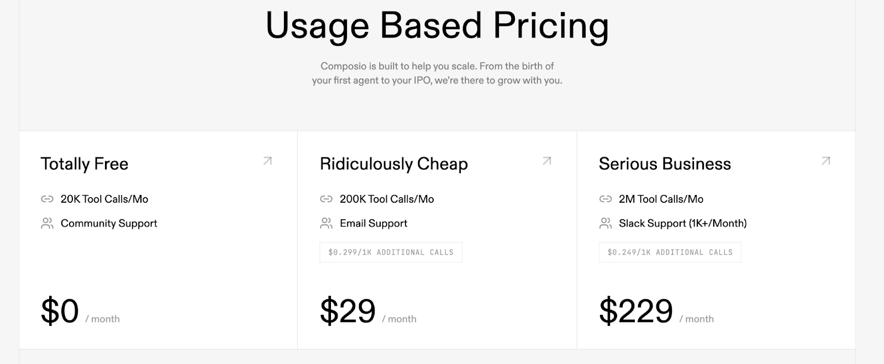Open the Ridiculously Cheap plan title
The height and width of the screenshot is (364, 884).
point(394,164)
